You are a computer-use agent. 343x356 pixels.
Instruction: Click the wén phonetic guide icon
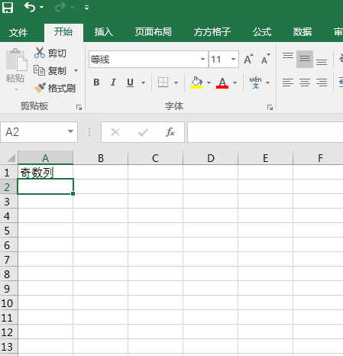(x=255, y=83)
